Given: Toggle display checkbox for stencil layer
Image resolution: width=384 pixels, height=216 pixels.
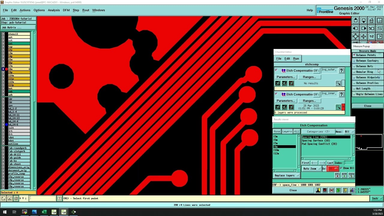Looking at the screenshot, I should click(x=3, y=34).
